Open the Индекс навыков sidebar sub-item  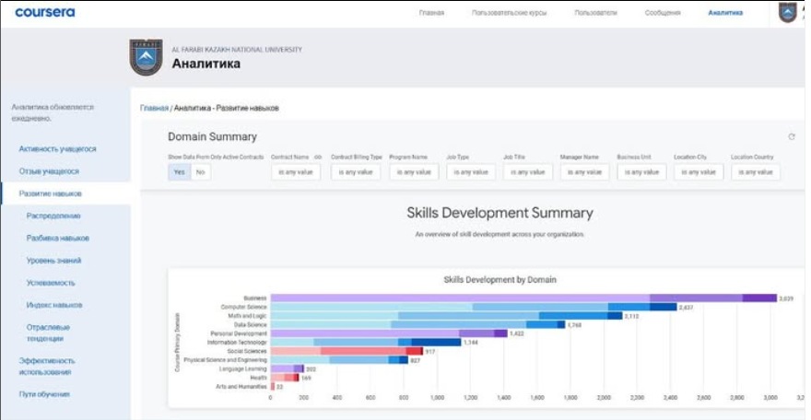click(54, 305)
